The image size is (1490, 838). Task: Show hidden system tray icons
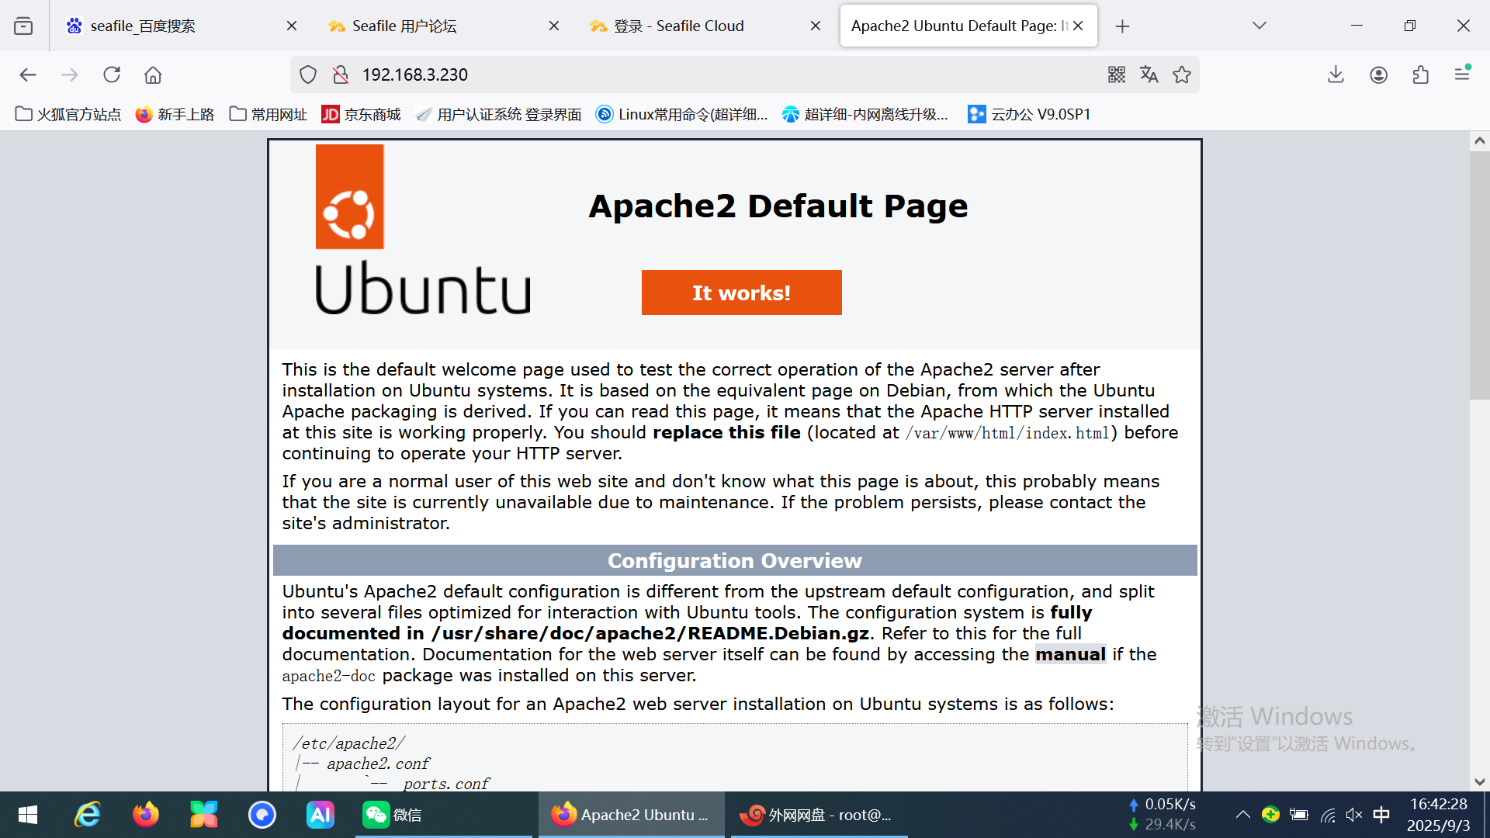pyautogui.click(x=1242, y=815)
